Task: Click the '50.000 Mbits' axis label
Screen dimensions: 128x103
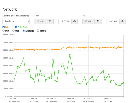Action: click(x=8, y=58)
